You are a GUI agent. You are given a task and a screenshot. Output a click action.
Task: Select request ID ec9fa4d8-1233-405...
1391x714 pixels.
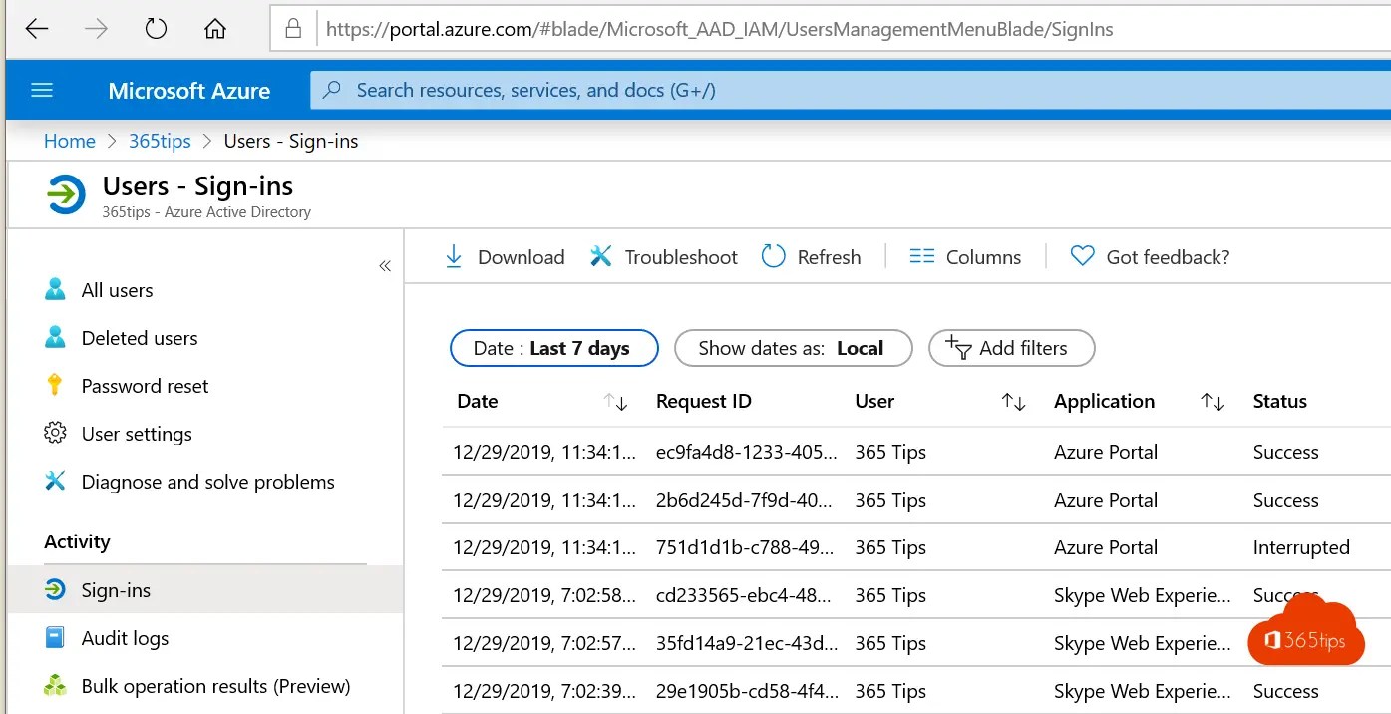coord(747,452)
